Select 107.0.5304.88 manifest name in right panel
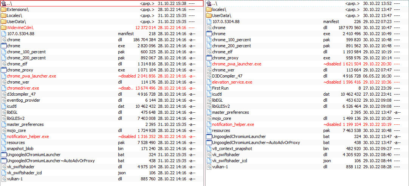The height and width of the screenshot is (186, 409). point(226,22)
